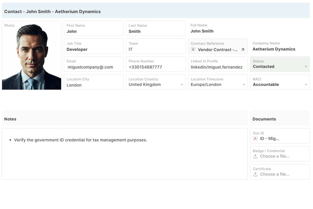The width and height of the screenshot is (313, 209).
Task: Expand the Status dropdown arrow
Action: click(x=306, y=67)
